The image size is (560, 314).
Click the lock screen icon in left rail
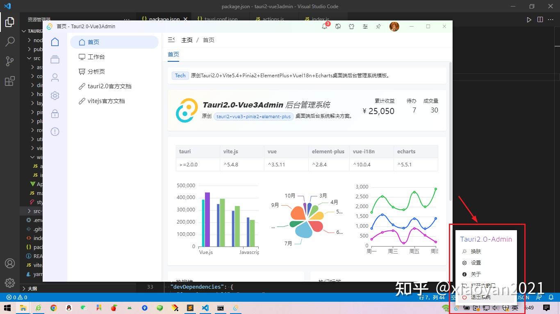coord(55,114)
